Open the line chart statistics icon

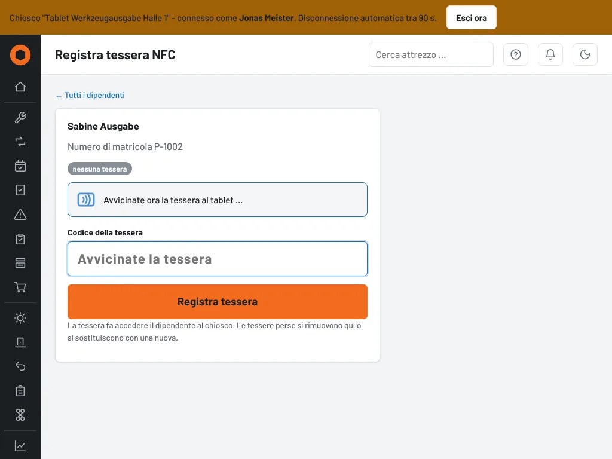coord(20,445)
